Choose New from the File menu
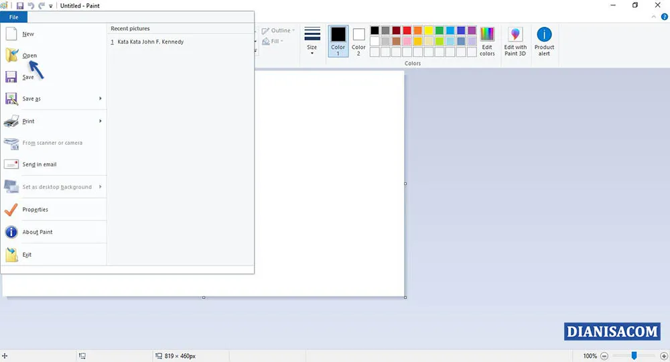This screenshot has height=362, width=670. 28,34
